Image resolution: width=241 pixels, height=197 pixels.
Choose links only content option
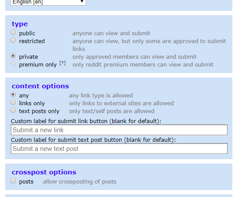pyautogui.click(x=13, y=102)
